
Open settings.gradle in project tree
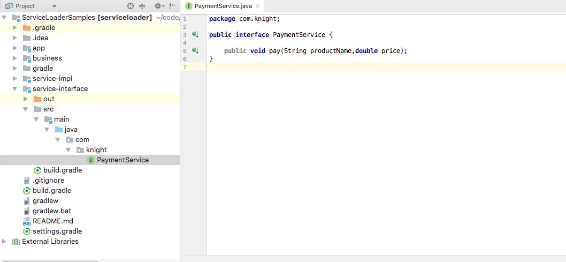coord(57,231)
